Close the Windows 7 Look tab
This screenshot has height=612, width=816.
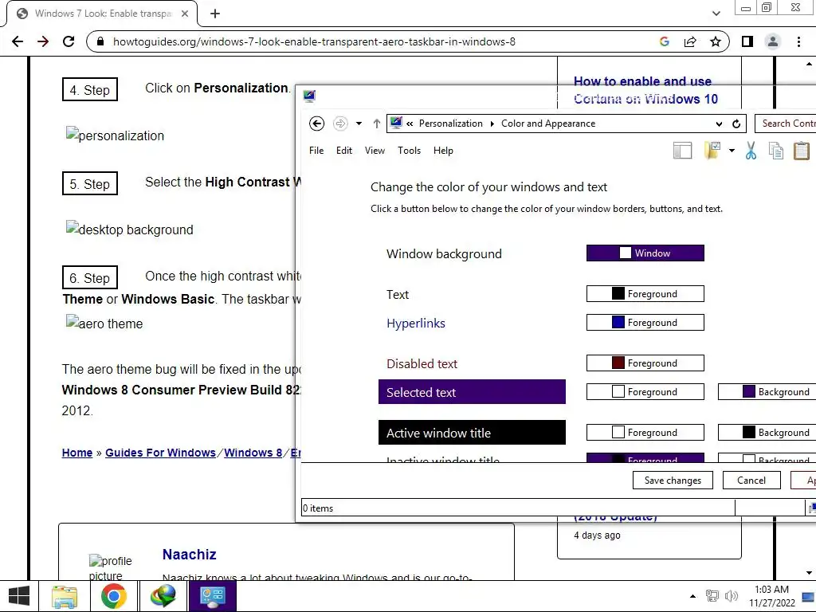click(x=185, y=14)
